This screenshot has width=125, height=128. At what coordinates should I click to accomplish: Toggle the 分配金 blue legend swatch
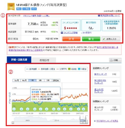pos(79,69)
